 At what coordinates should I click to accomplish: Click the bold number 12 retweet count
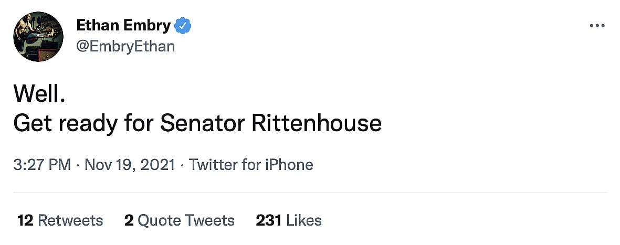click(x=25, y=220)
